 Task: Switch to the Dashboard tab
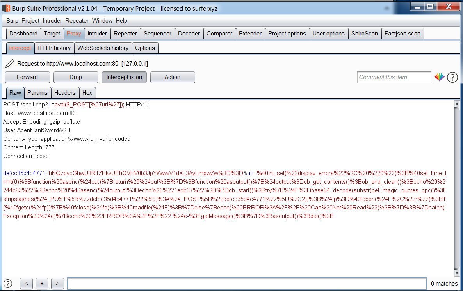tap(23, 34)
